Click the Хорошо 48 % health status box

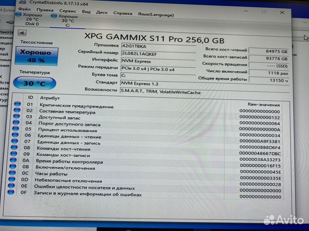36,56
